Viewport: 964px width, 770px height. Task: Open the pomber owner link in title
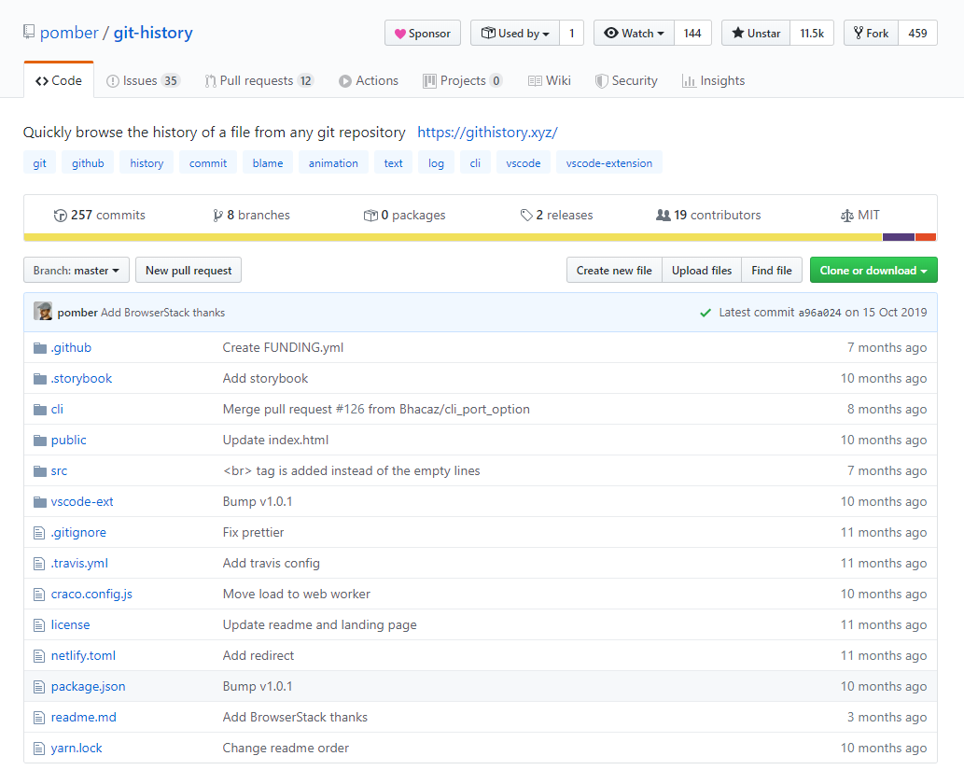click(x=69, y=33)
